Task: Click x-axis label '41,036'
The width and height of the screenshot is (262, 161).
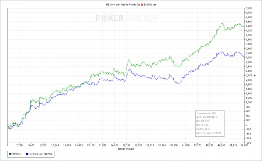Action: pos(186,145)
